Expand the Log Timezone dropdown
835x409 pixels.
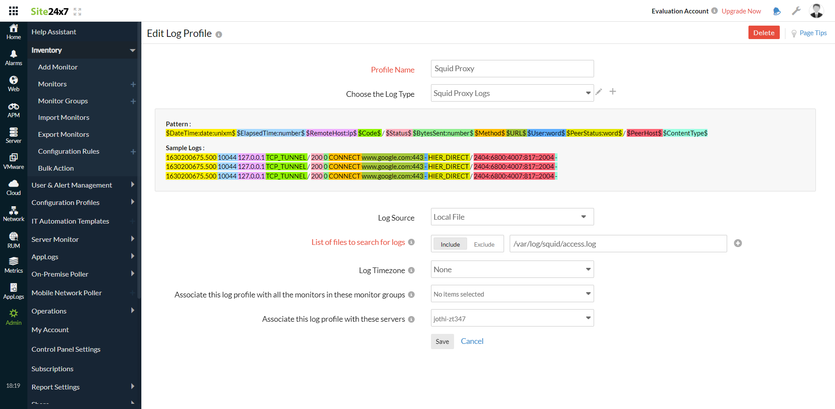511,269
